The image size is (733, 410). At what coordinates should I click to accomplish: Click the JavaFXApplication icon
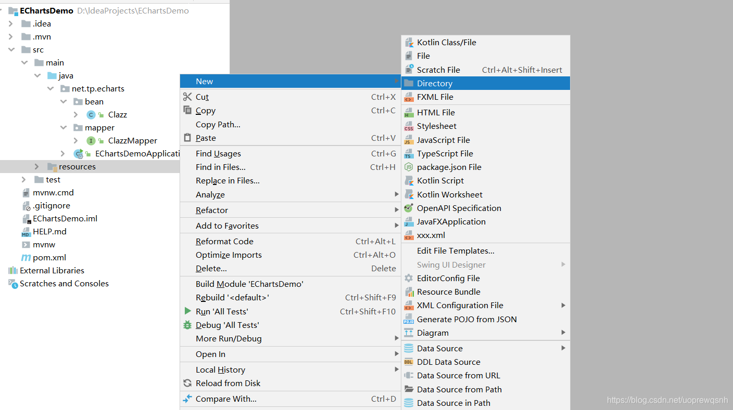pos(409,222)
